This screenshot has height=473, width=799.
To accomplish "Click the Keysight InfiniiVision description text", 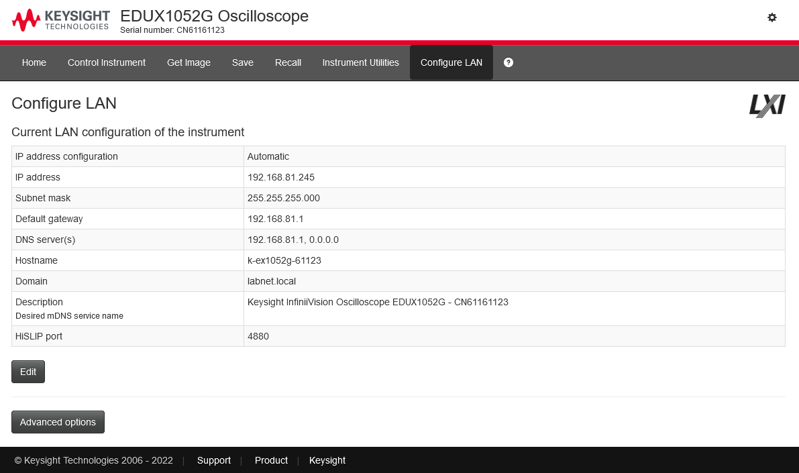I will pyautogui.click(x=378, y=303).
